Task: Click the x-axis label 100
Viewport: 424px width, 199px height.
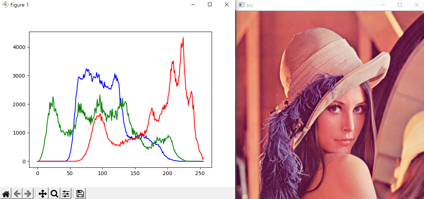Action: [x=102, y=173]
